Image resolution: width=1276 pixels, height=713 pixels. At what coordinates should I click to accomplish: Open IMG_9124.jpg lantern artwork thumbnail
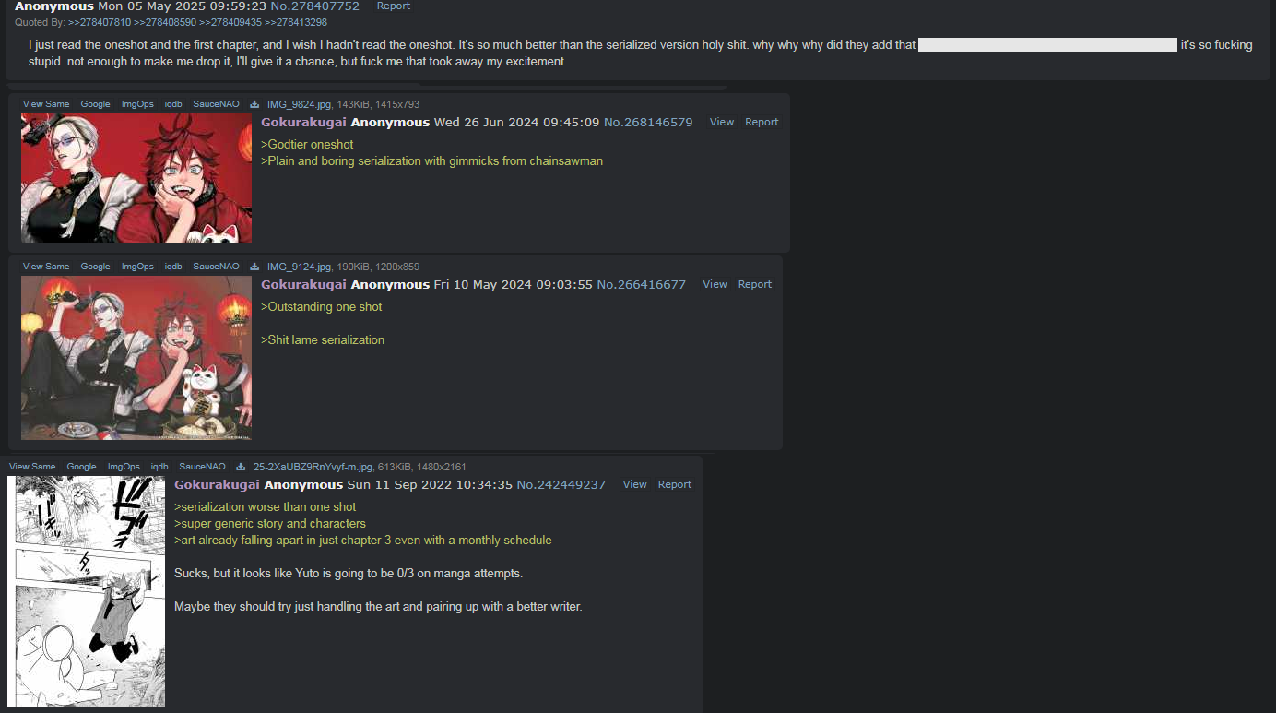click(x=136, y=358)
